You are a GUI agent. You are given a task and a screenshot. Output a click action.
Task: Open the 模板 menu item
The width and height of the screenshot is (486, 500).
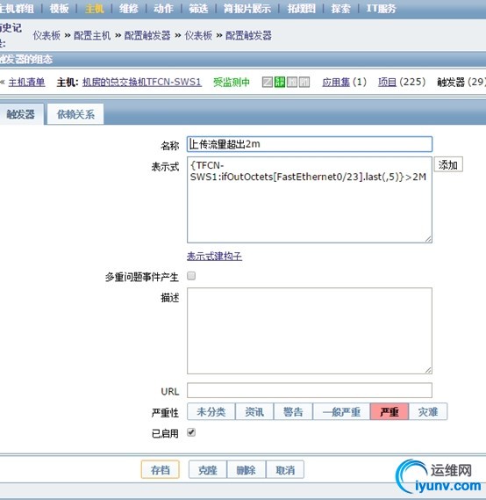pos(59,9)
